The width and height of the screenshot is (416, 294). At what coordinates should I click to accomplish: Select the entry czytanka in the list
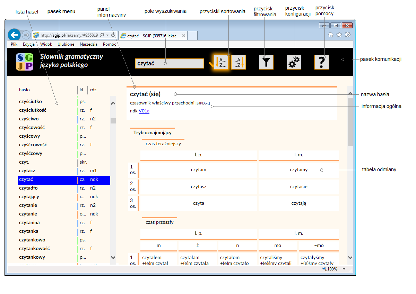click(x=29, y=231)
